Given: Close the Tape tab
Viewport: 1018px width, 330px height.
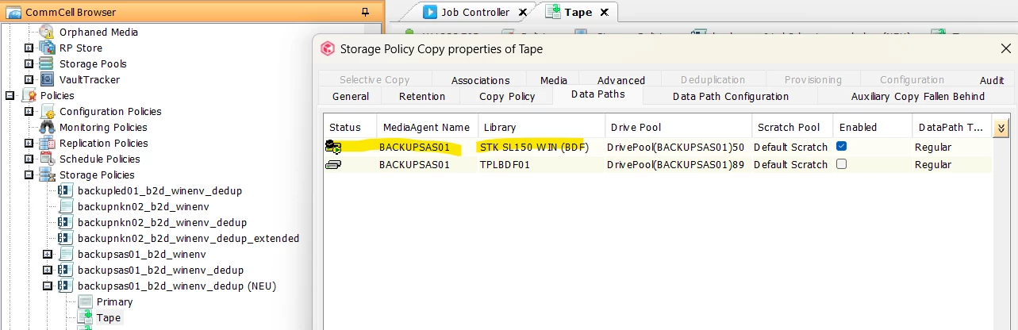Looking at the screenshot, I should (604, 12).
